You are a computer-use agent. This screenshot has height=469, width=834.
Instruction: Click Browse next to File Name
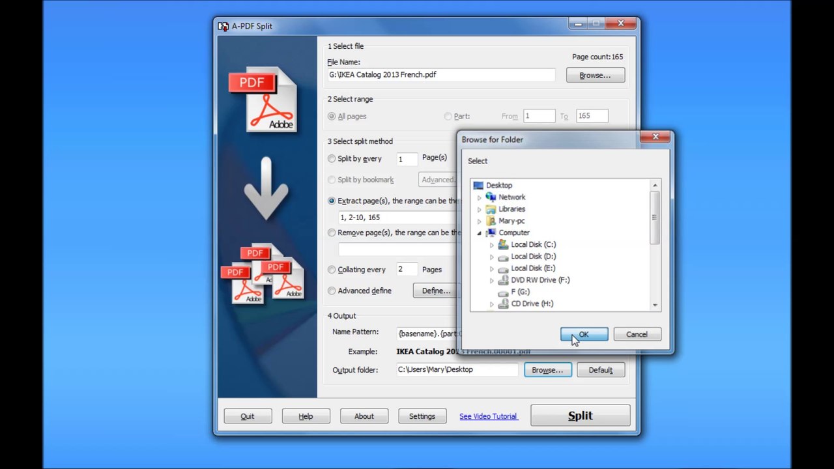(596, 75)
